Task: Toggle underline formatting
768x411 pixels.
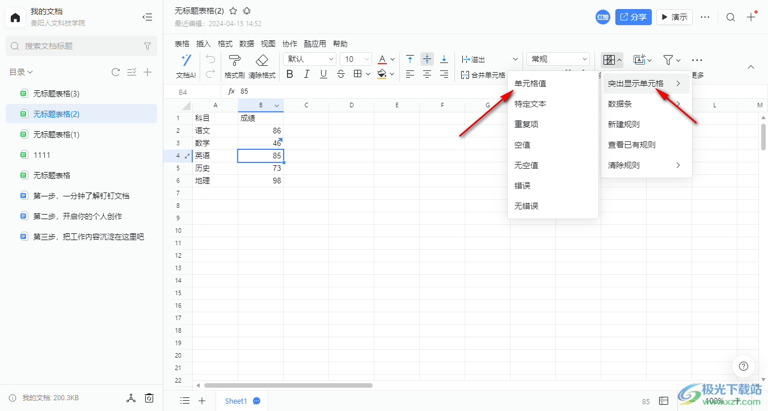Action: (x=323, y=74)
